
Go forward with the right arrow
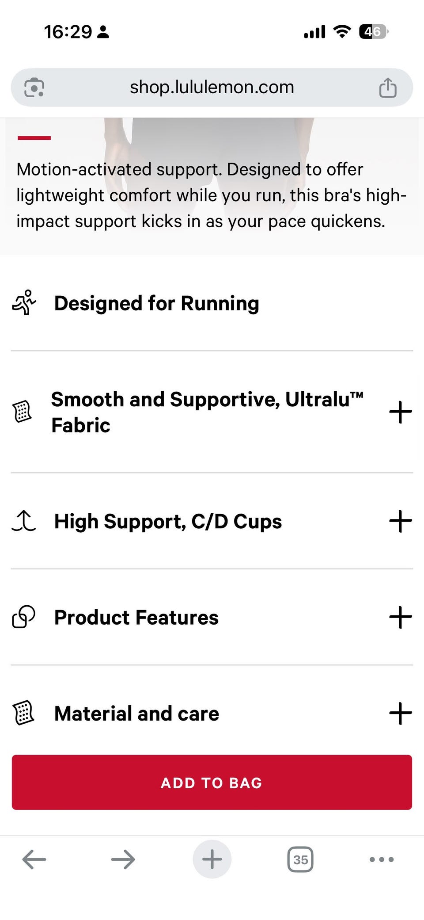pyautogui.click(x=123, y=859)
